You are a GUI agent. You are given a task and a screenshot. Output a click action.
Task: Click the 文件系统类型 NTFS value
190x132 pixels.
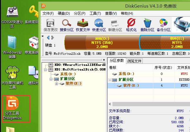point(180,111)
